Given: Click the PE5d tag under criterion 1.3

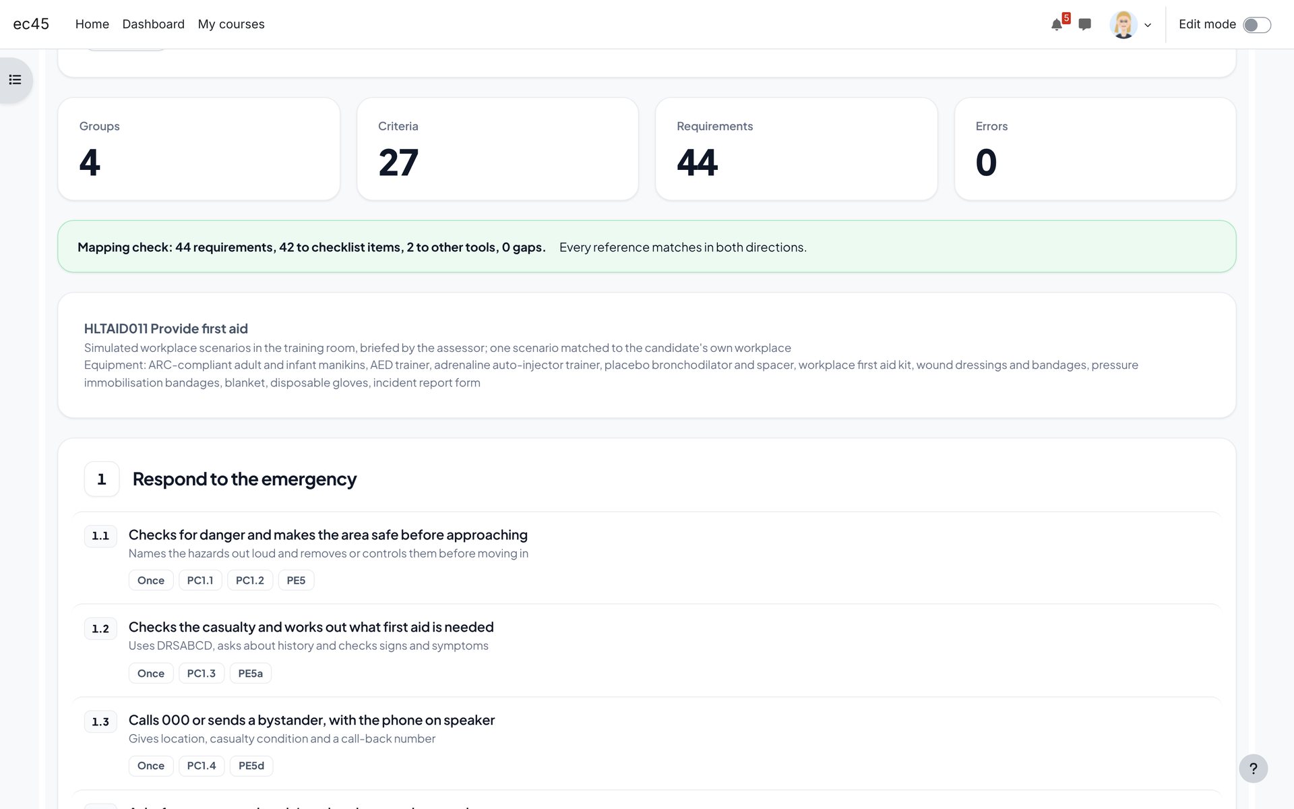Looking at the screenshot, I should [x=251, y=766].
